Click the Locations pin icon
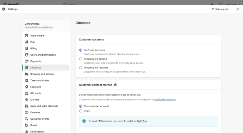This screenshot has height=133, width=243. 27,87
